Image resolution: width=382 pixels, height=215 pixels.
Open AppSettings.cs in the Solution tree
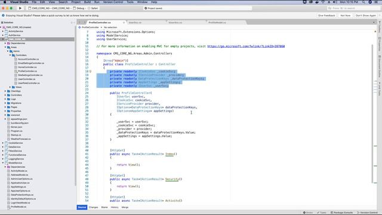pyautogui.click(x=19, y=187)
